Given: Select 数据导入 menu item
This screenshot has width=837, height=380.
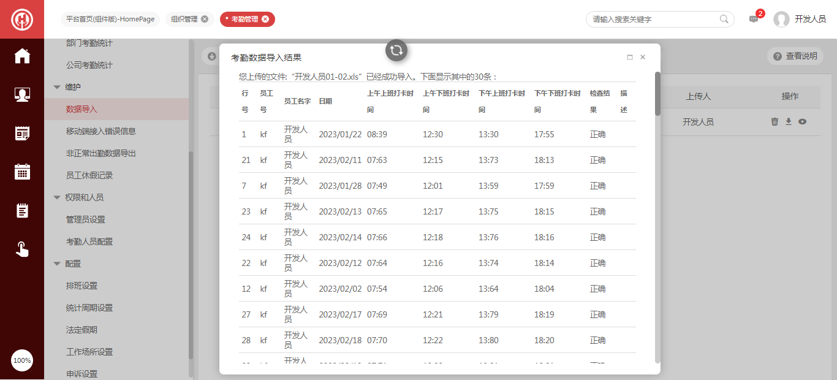Looking at the screenshot, I should pos(116,109).
